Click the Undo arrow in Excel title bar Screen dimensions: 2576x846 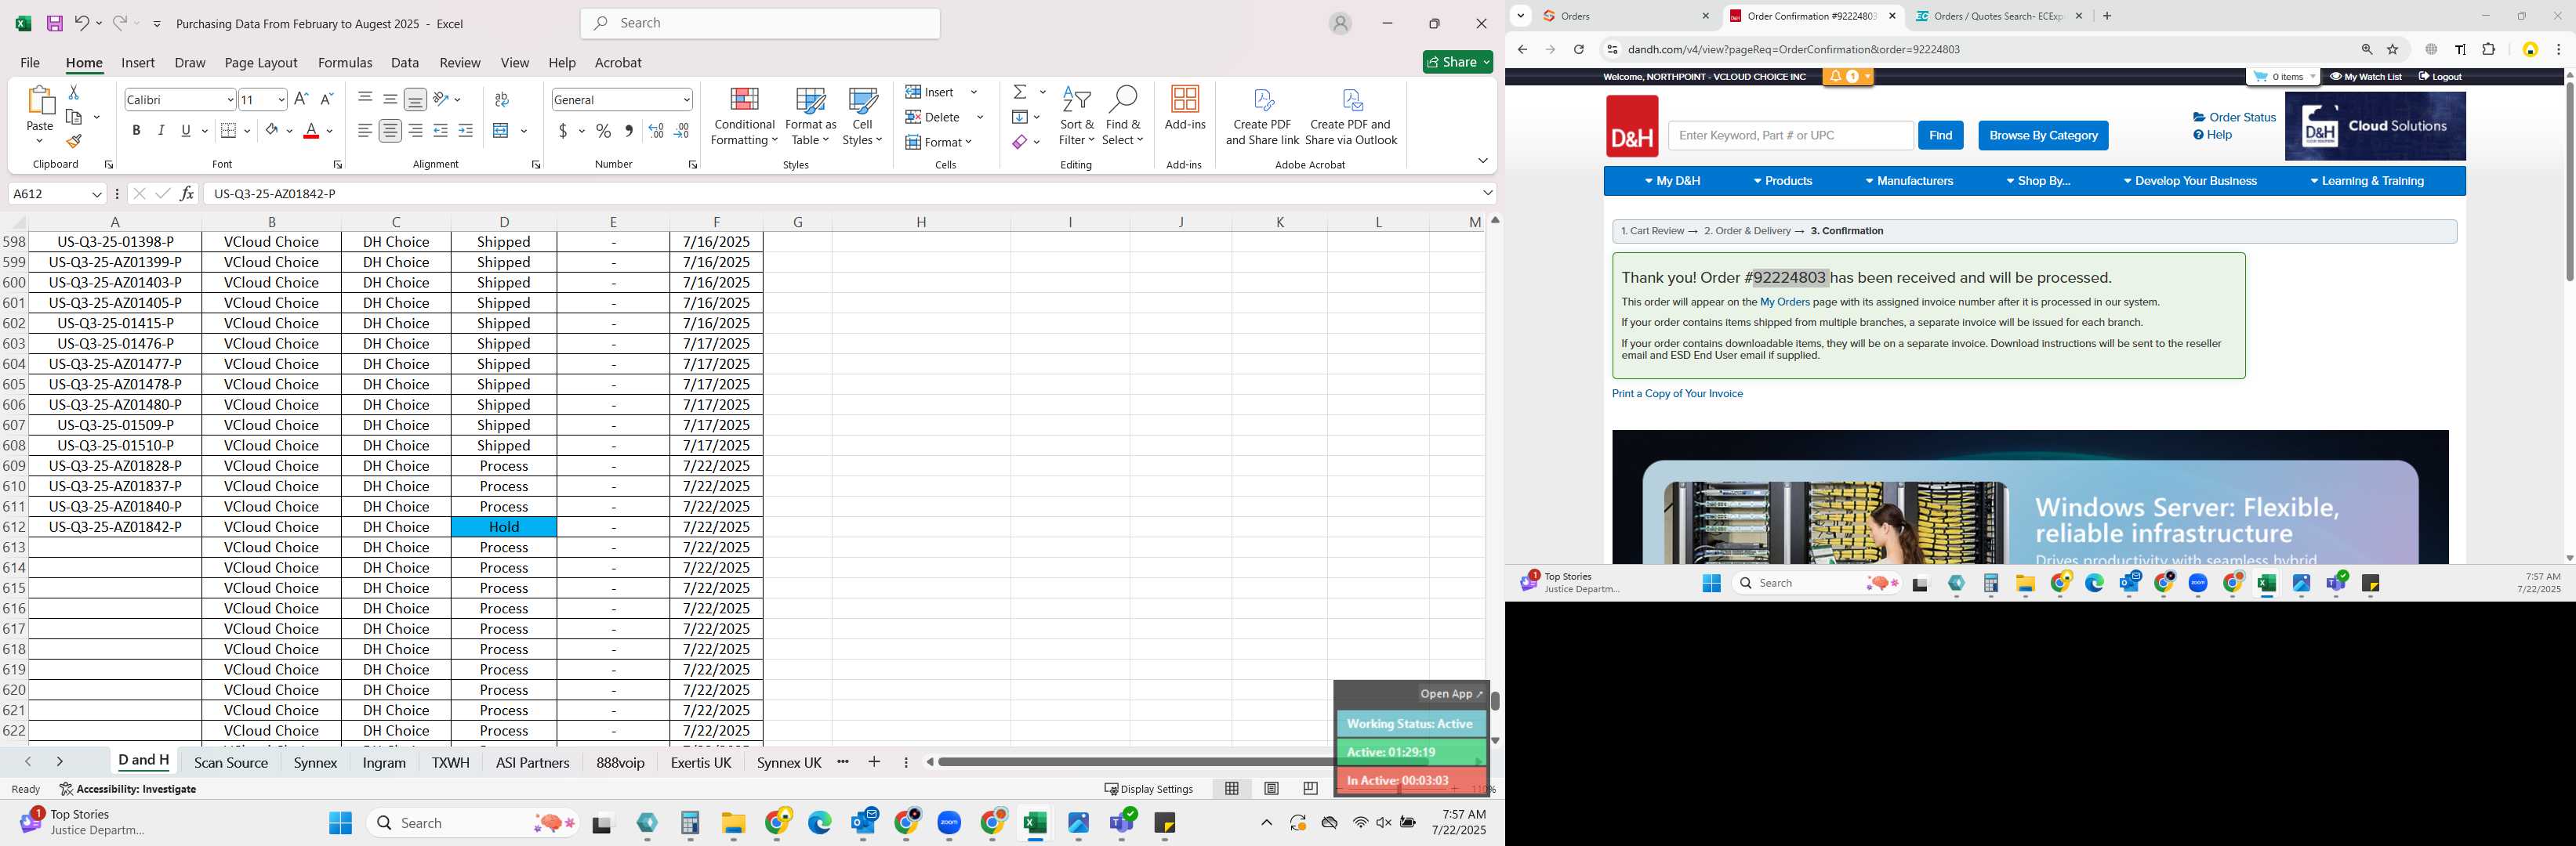81,23
